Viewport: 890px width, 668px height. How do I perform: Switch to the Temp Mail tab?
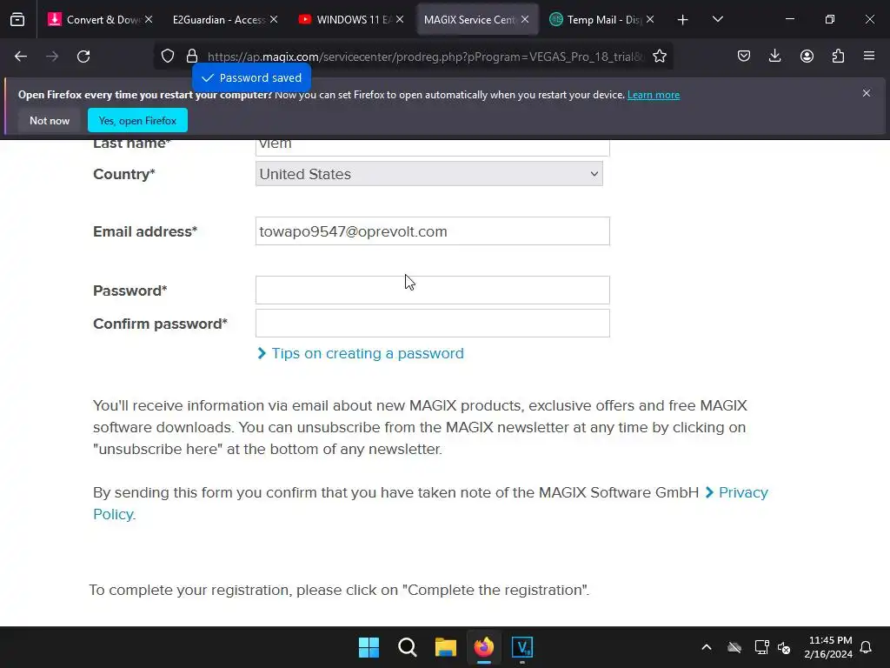pos(601,19)
